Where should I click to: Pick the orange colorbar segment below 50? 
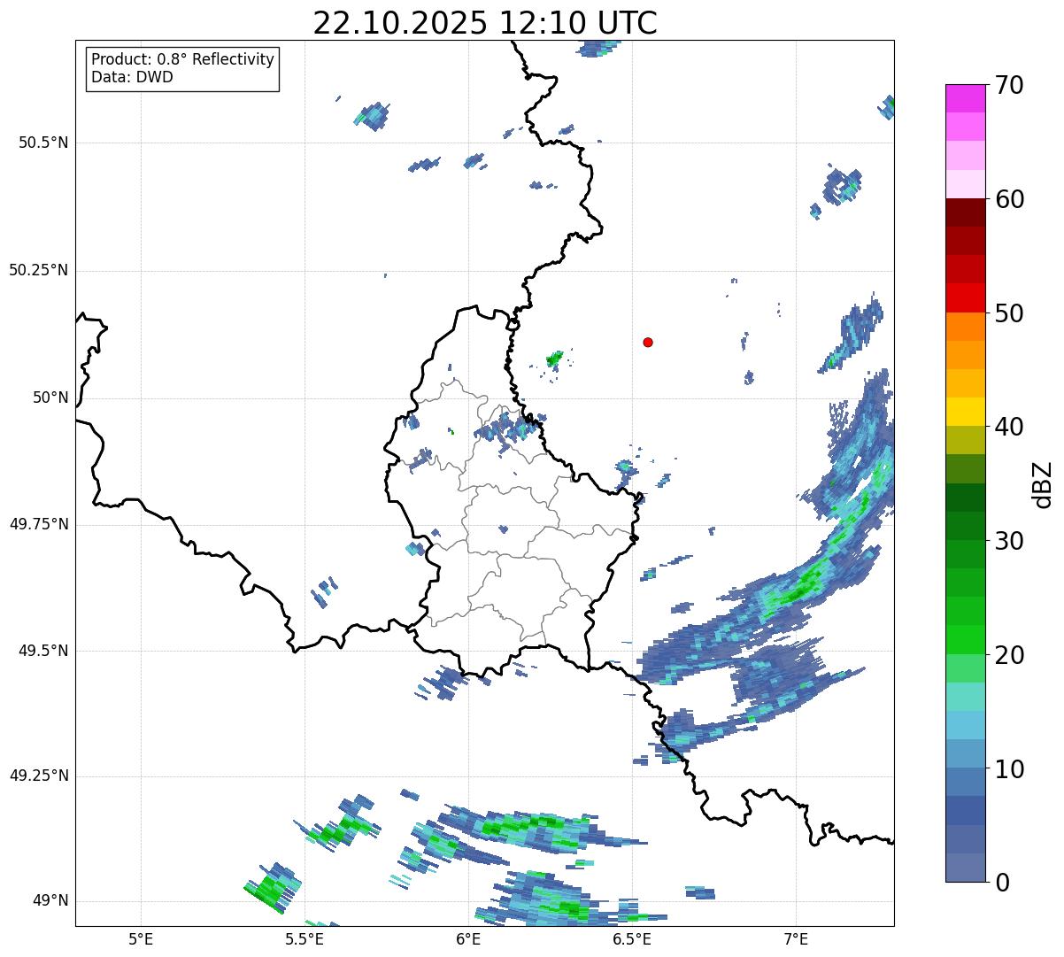point(966,327)
